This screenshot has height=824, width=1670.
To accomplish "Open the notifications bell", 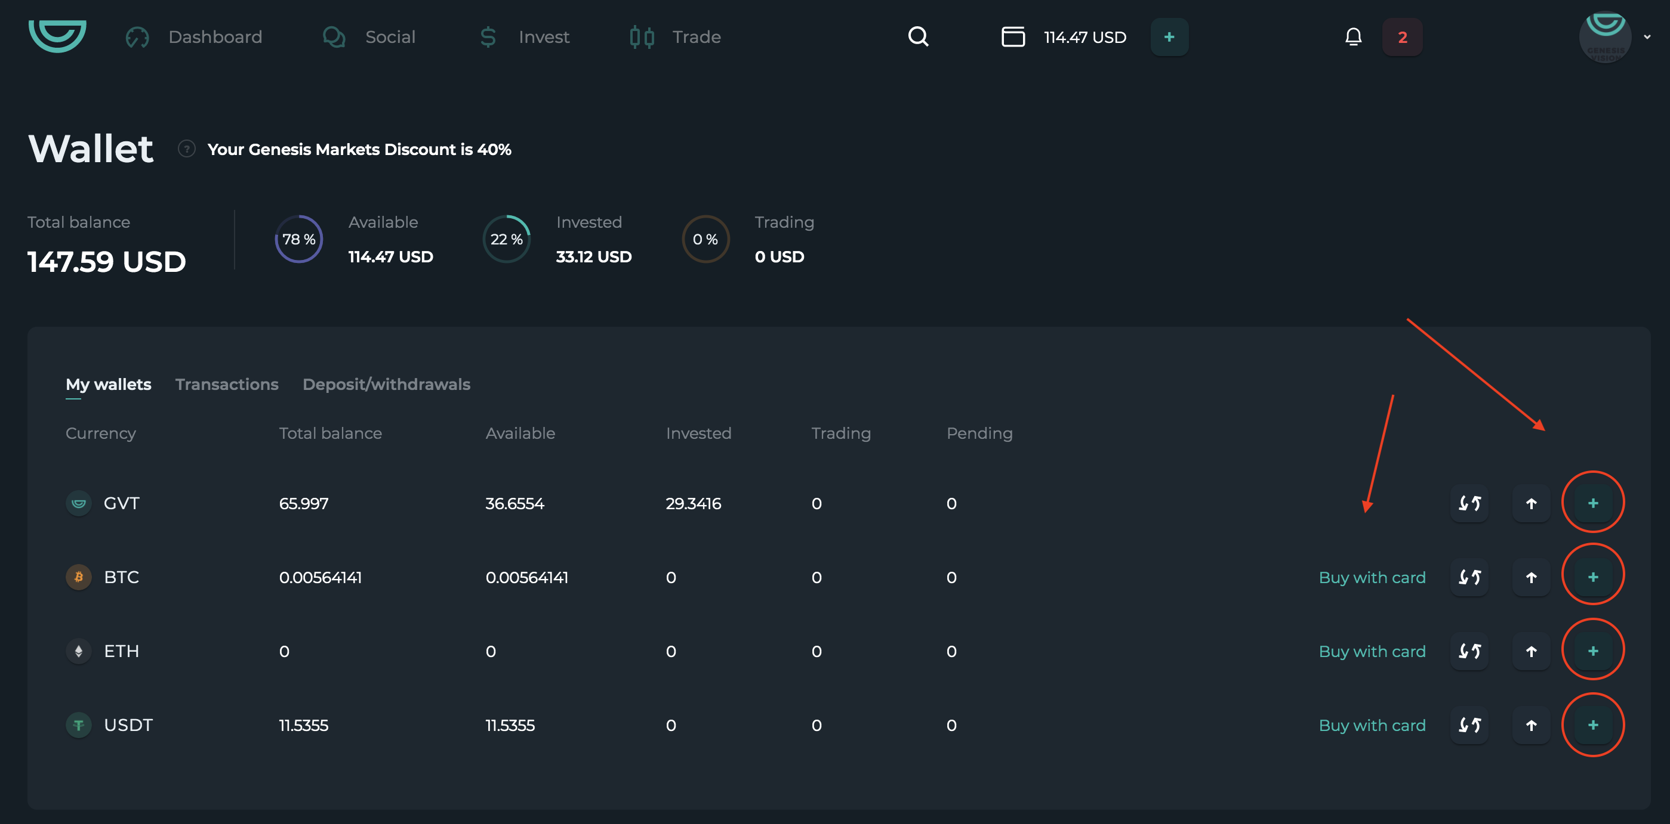I will pos(1353,37).
